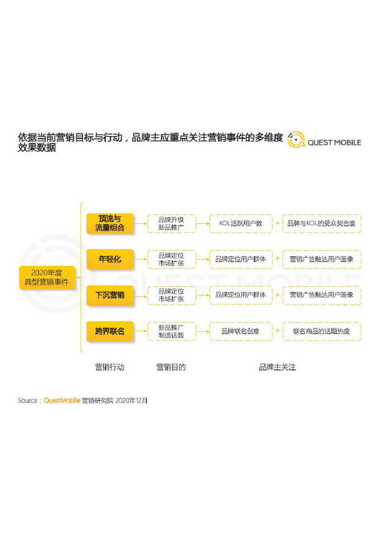This screenshot has width=379, height=536.
Task: Click the 品牌与KOL的受众契合度 box
Action: click(x=322, y=223)
